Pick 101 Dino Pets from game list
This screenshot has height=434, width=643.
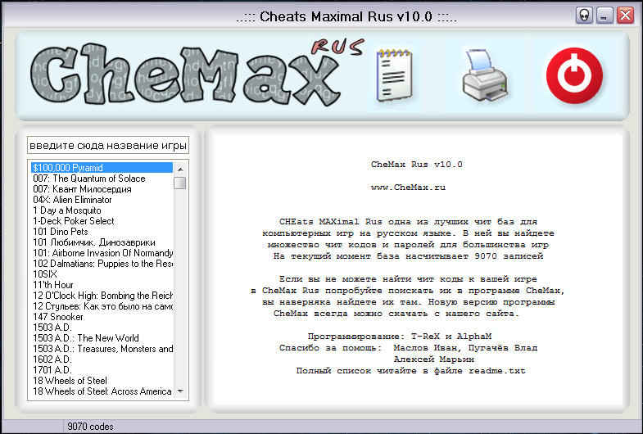pos(61,232)
